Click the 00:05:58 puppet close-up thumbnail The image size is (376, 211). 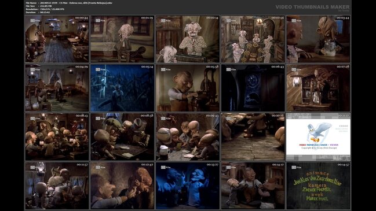pyautogui.click(x=188, y=88)
